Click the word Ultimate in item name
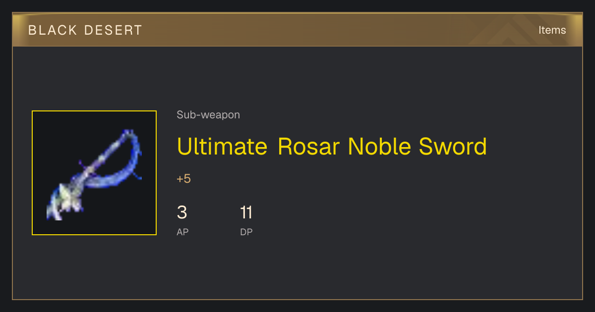Viewport: 595px width, 312px height. pos(223,147)
